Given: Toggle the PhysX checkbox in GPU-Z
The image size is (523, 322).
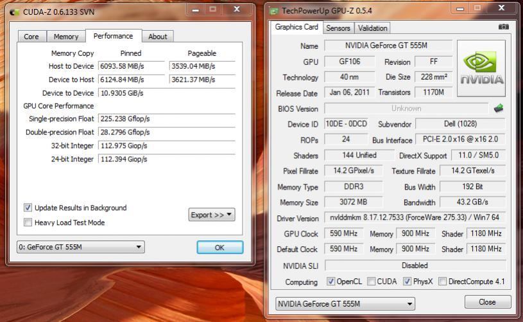Looking at the screenshot, I should coord(407,282).
